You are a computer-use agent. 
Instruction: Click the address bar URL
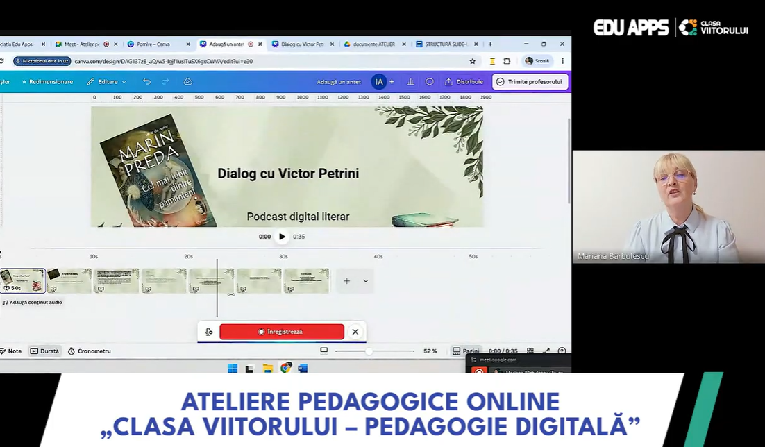[163, 61]
